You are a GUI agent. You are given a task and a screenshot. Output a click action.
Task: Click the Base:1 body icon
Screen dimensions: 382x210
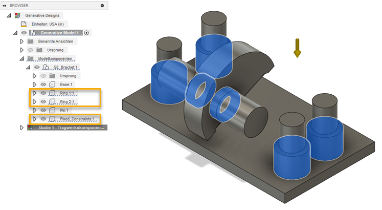point(52,85)
